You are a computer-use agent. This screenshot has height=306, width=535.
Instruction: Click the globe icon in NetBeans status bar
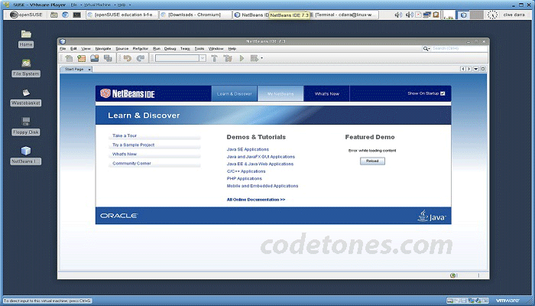[452, 275]
